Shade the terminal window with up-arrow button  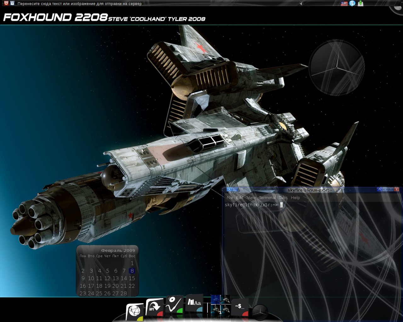coord(379,189)
